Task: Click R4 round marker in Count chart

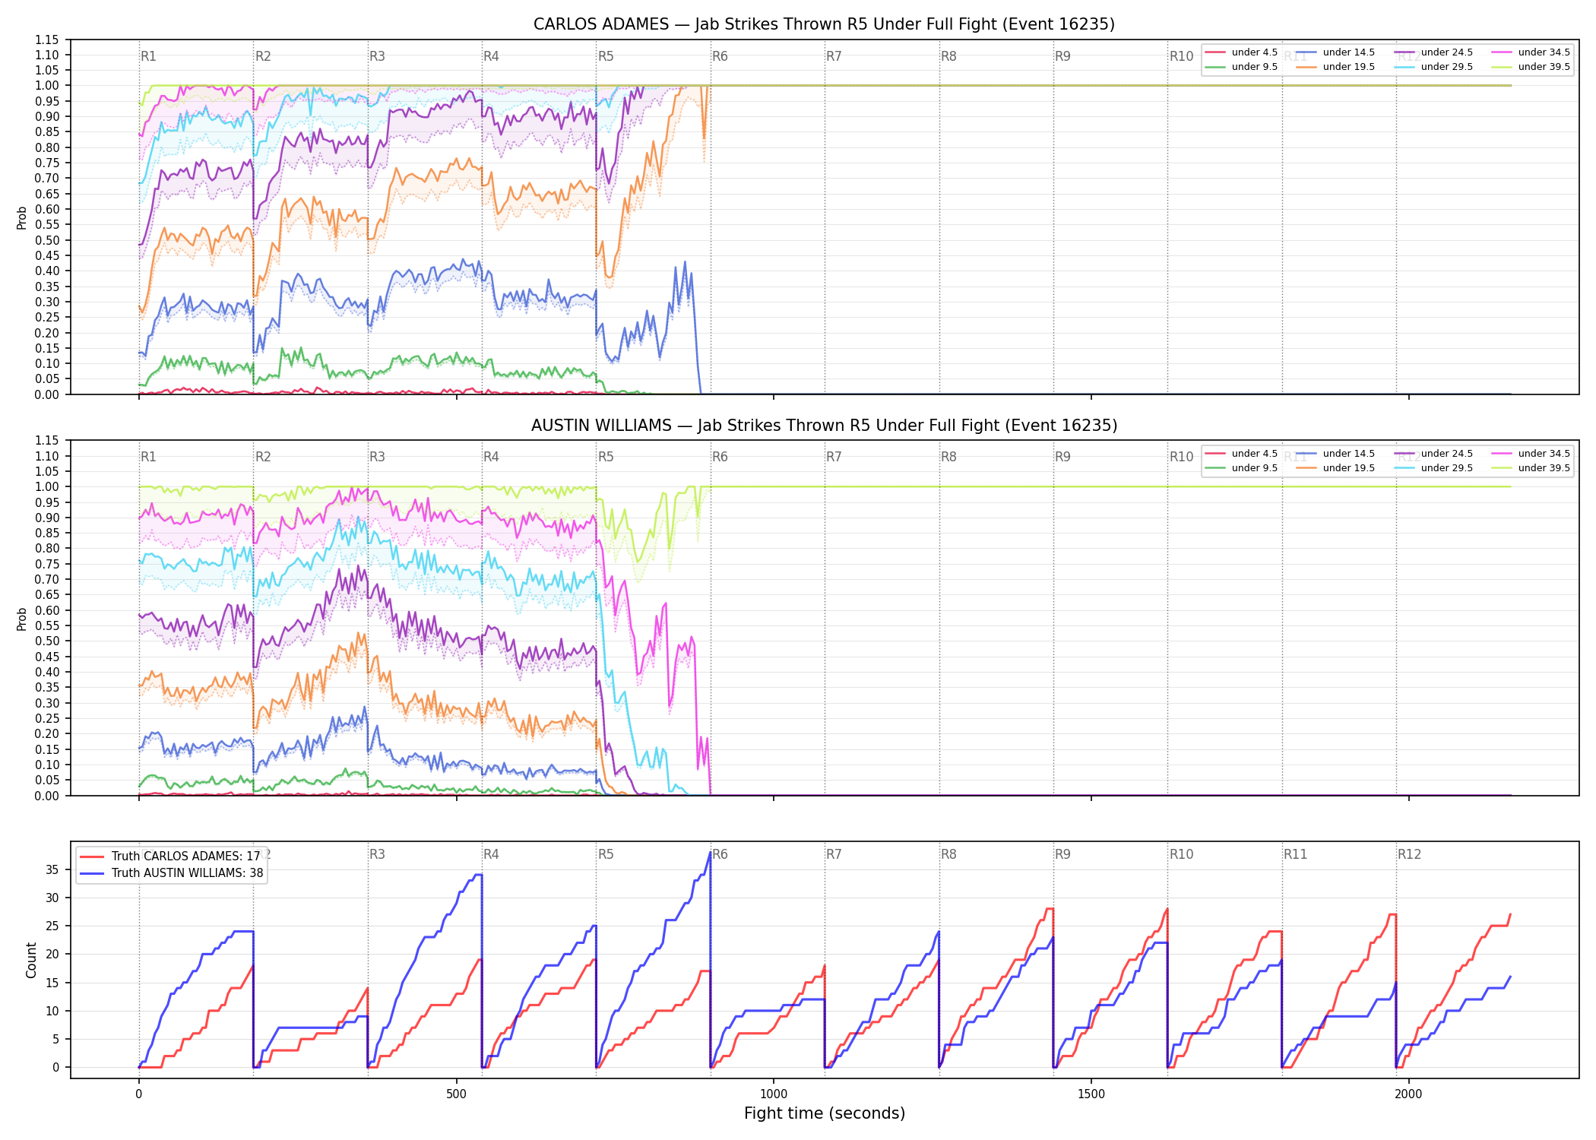Action: click(x=491, y=854)
